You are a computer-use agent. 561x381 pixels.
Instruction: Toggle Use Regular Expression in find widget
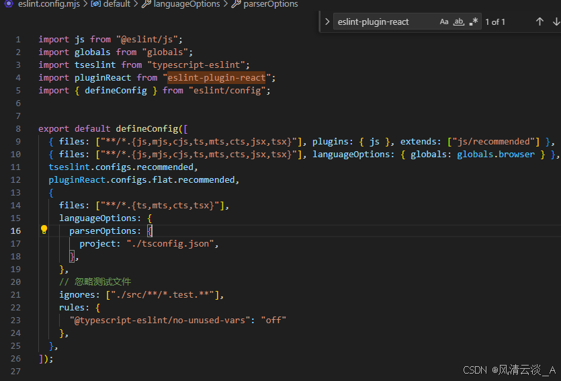(x=474, y=22)
